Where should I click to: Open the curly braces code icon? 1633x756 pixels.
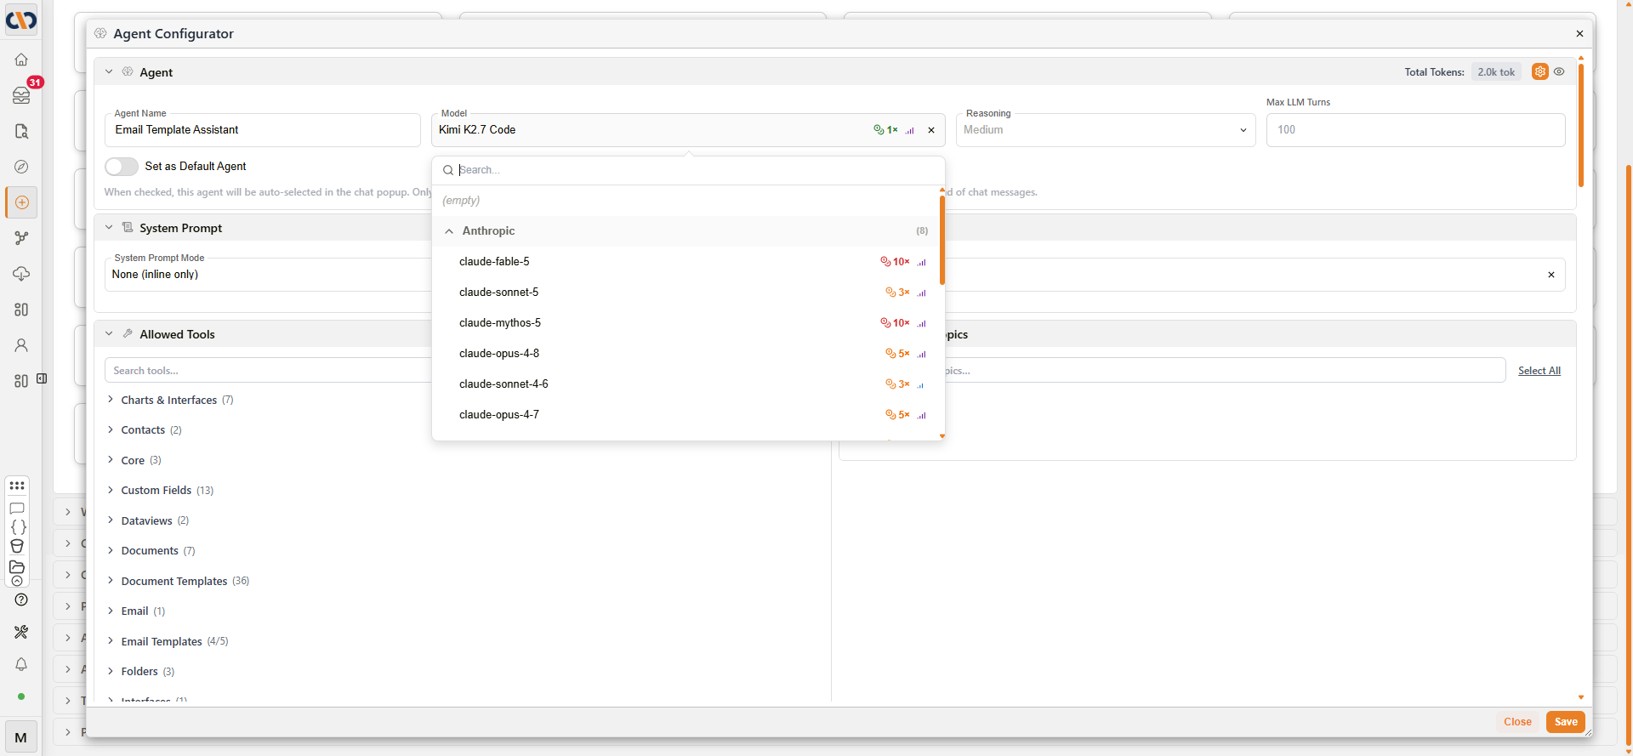click(18, 527)
